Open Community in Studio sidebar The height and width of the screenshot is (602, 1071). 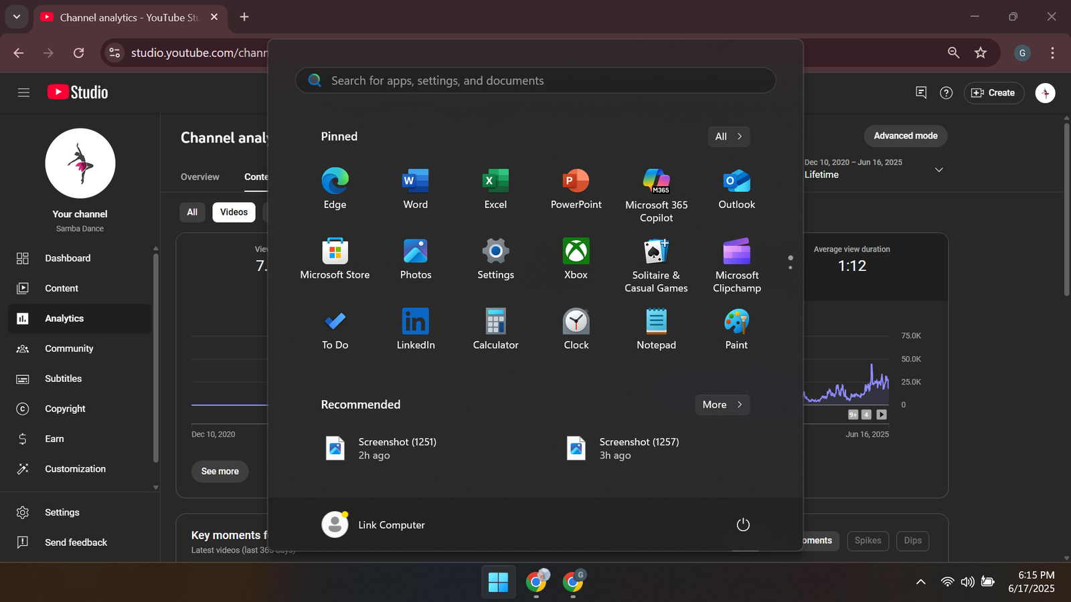point(80,348)
